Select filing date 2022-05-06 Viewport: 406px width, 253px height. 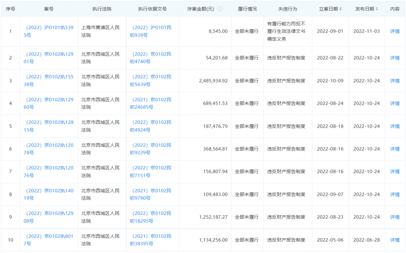click(x=330, y=240)
